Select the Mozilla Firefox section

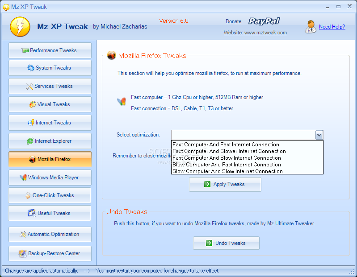50,159
